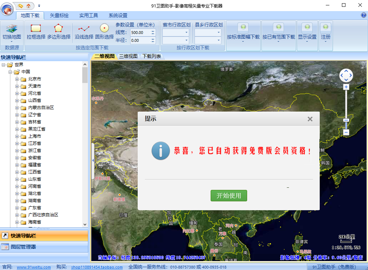Expand the 北京市 tree node
The image size is (368, 270).
coord(17,79)
